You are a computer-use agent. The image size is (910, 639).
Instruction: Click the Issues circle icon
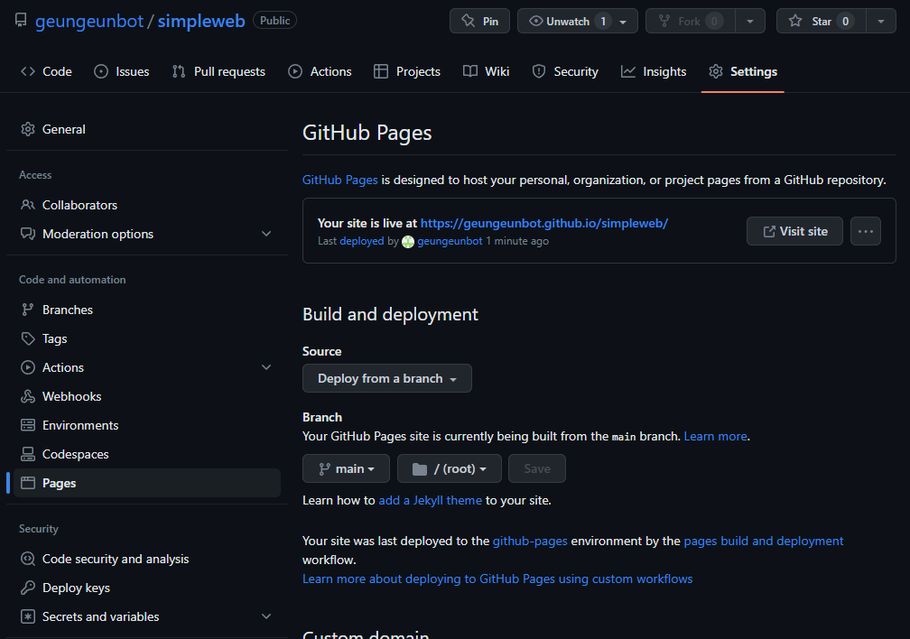point(101,71)
